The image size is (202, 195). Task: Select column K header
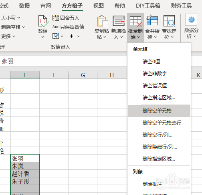tap(198, 75)
